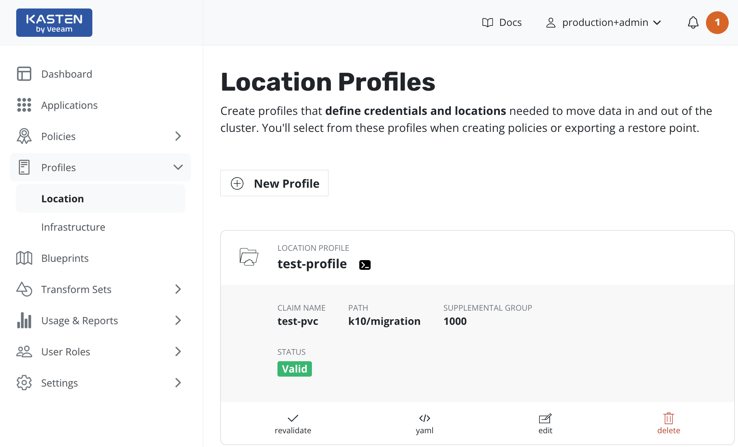Expand Usage & Reports menu
The height and width of the screenshot is (447, 738).
(178, 320)
